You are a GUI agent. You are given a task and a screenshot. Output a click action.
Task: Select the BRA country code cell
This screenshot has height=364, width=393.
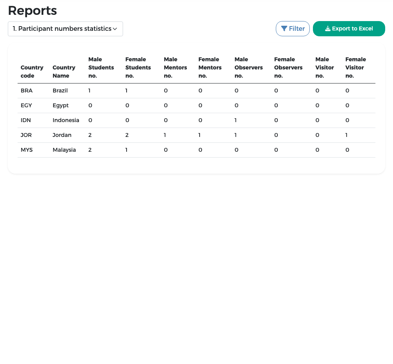(27, 91)
